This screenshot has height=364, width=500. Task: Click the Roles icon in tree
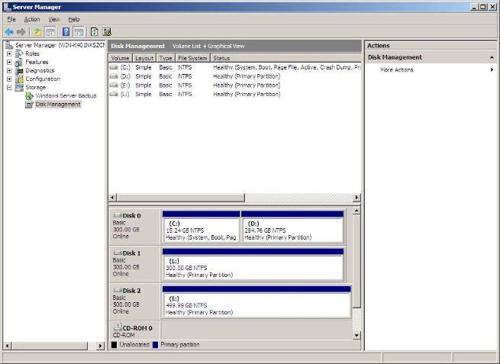pos(19,53)
